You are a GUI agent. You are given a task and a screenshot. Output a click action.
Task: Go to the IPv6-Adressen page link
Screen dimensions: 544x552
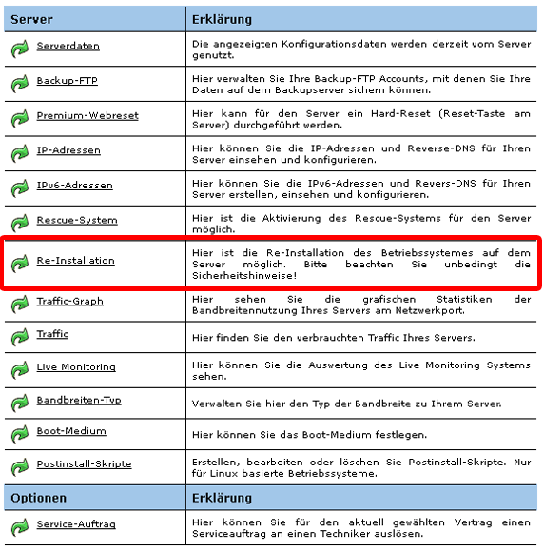point(74,186)
